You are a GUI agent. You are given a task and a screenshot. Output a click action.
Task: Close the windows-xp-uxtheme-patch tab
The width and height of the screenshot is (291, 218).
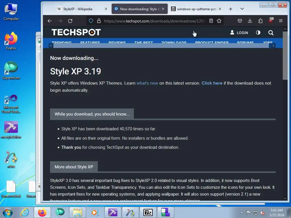[220, 9]
